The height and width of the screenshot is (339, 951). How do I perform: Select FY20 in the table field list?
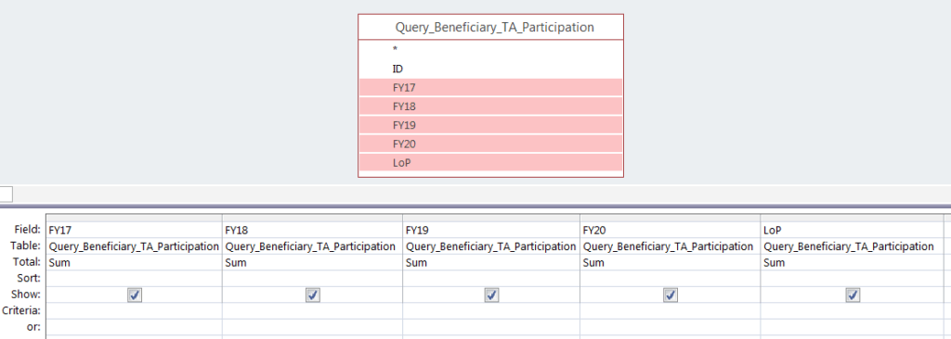490,144
